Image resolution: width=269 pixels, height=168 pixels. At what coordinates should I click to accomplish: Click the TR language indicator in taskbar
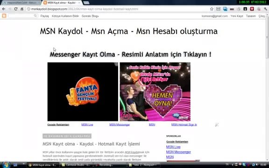tap(227, 164)
